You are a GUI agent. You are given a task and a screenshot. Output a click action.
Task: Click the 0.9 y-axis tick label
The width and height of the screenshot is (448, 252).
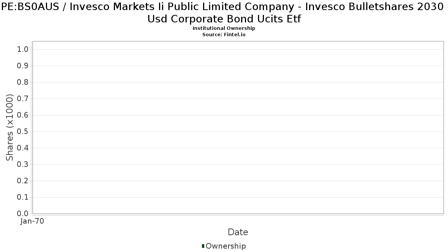point(23,66)
